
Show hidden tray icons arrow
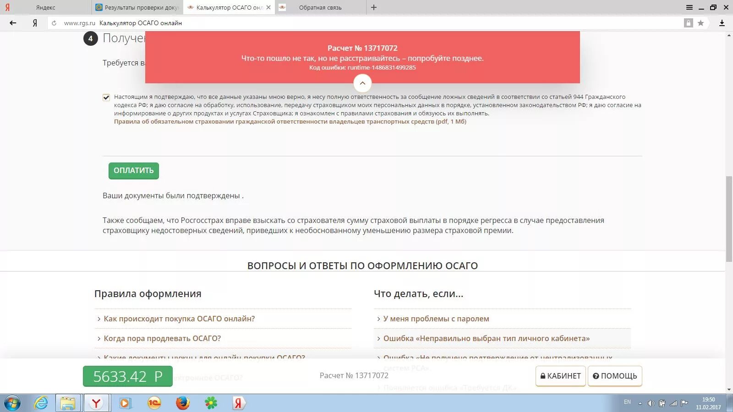click(640, 403)
